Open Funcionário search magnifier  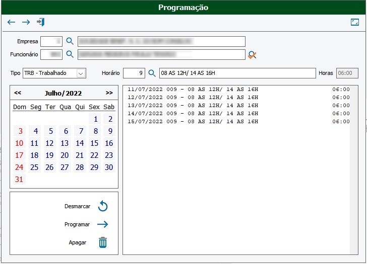(70, 54)
